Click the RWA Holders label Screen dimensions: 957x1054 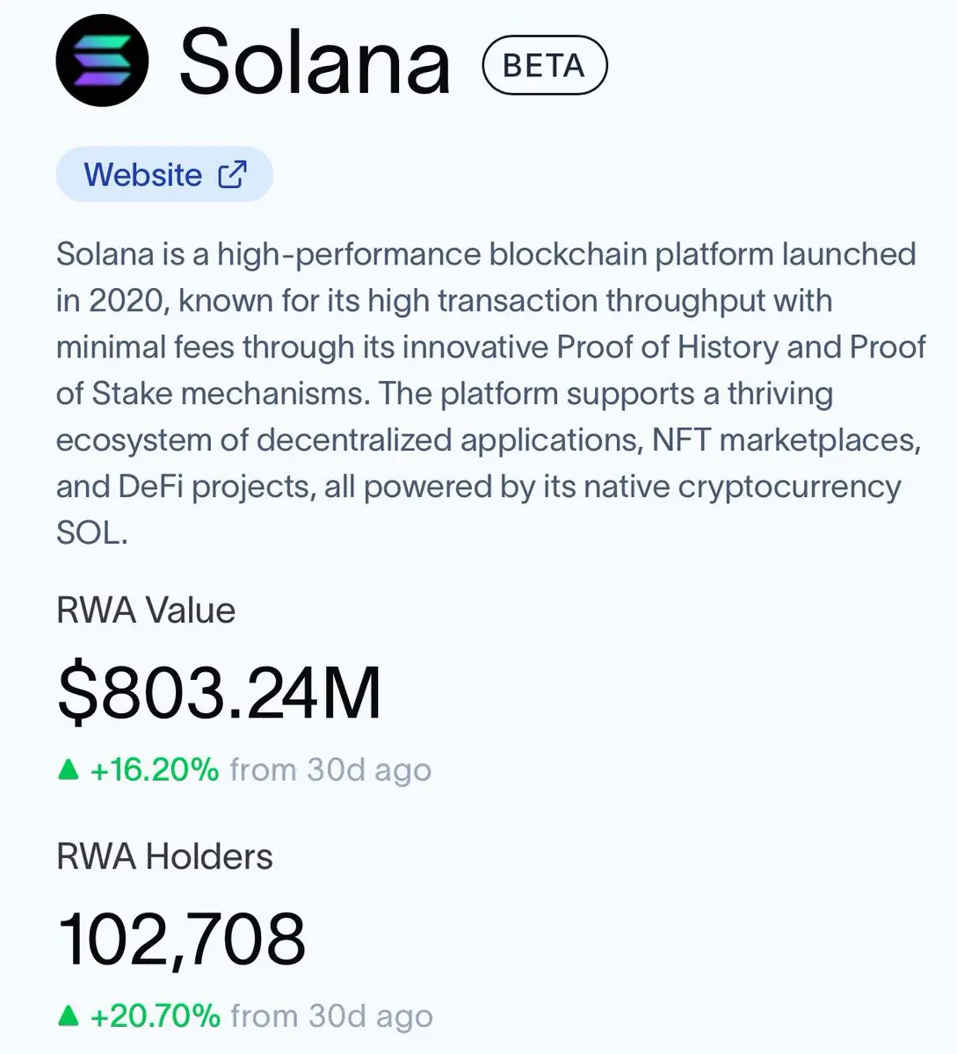coord(164,856)
